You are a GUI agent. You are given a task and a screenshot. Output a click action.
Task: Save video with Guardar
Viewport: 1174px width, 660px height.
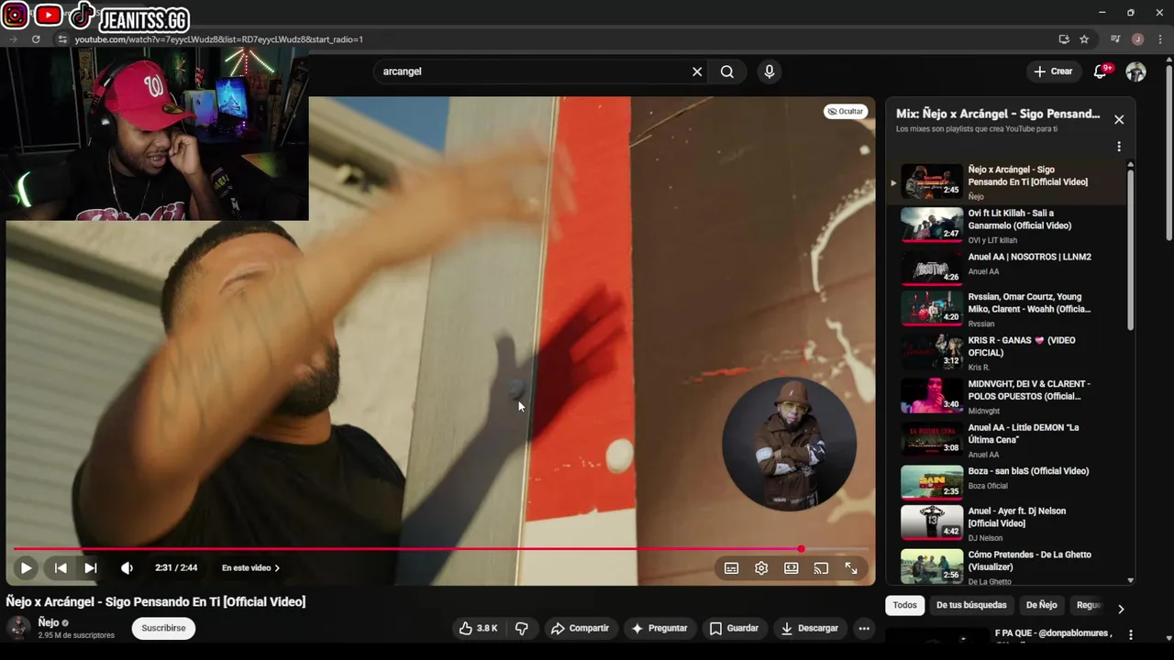734,628
